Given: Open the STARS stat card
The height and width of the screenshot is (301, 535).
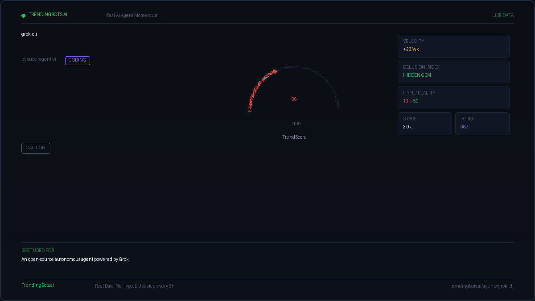Looking at the screenshot, I should coord(425,124).
